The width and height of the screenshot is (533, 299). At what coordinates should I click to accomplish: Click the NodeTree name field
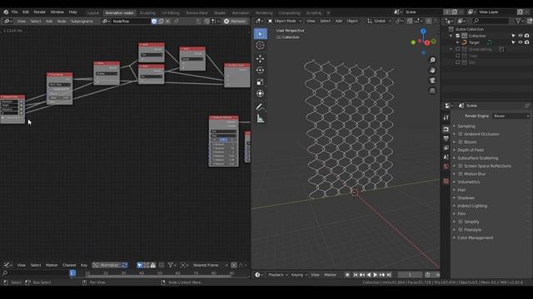[x=131, y=21]
